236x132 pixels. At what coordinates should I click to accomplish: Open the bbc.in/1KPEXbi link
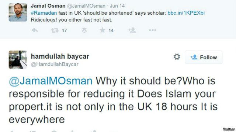(x=186, y=13)
